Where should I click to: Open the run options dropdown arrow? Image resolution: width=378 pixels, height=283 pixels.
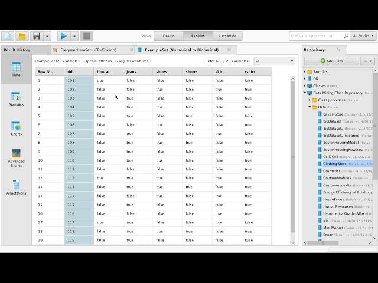click(74, 36)
